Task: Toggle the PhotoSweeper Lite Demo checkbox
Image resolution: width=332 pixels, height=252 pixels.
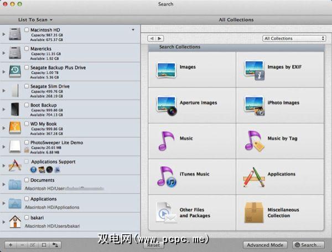Action: pyautogui.click(x=27, y=142)
